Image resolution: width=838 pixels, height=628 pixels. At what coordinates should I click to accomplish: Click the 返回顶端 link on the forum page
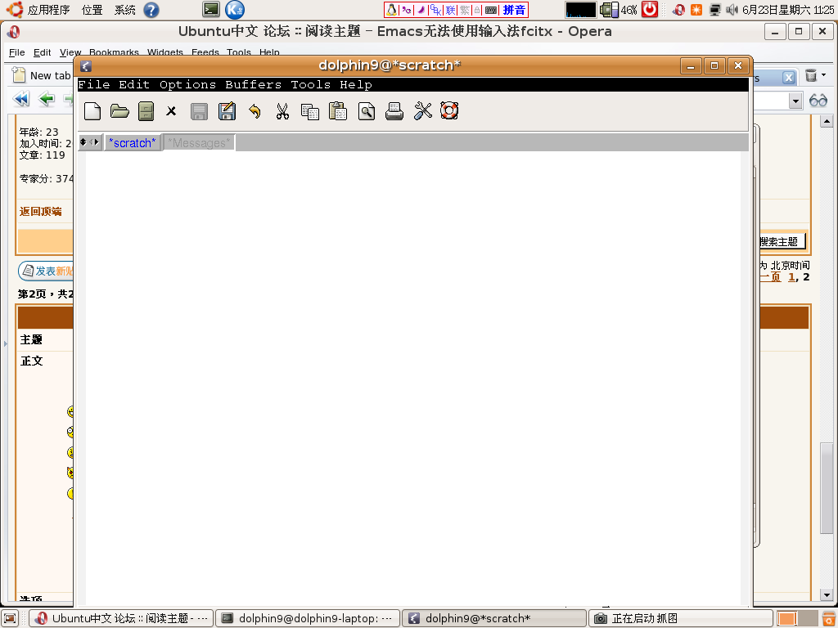coord(41,212)
